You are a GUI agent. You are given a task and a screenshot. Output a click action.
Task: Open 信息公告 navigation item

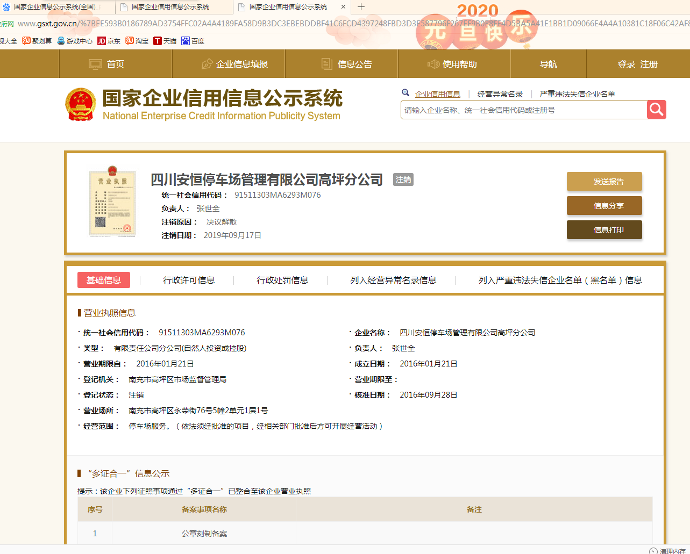click(x=347, y=64)
